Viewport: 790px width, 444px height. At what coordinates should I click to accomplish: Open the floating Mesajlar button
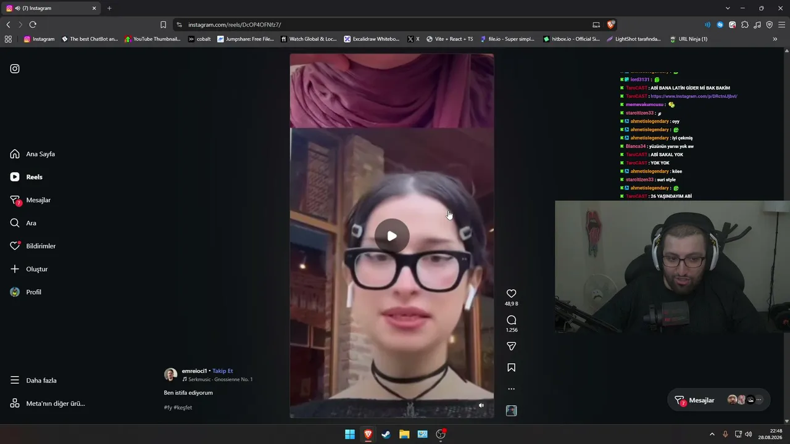(719, 400)
